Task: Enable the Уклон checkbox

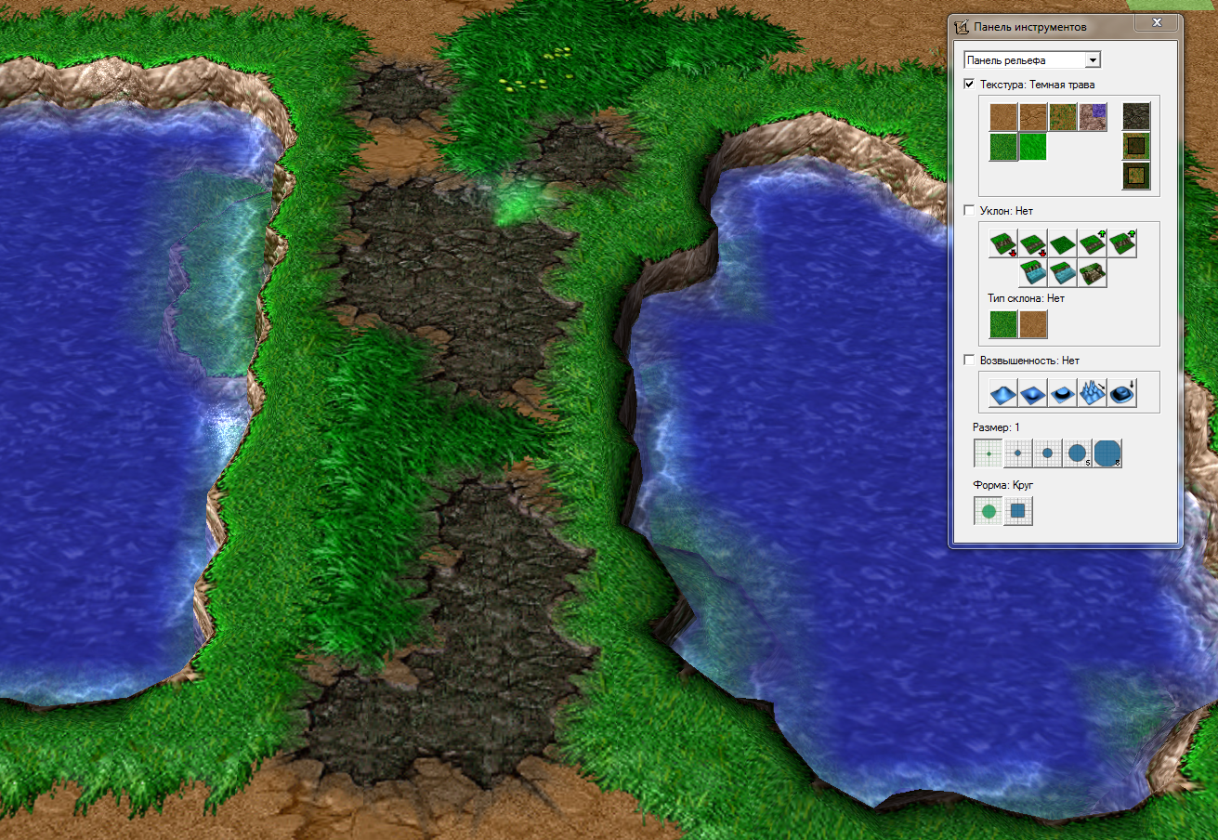Action: (x=970, y=211)
